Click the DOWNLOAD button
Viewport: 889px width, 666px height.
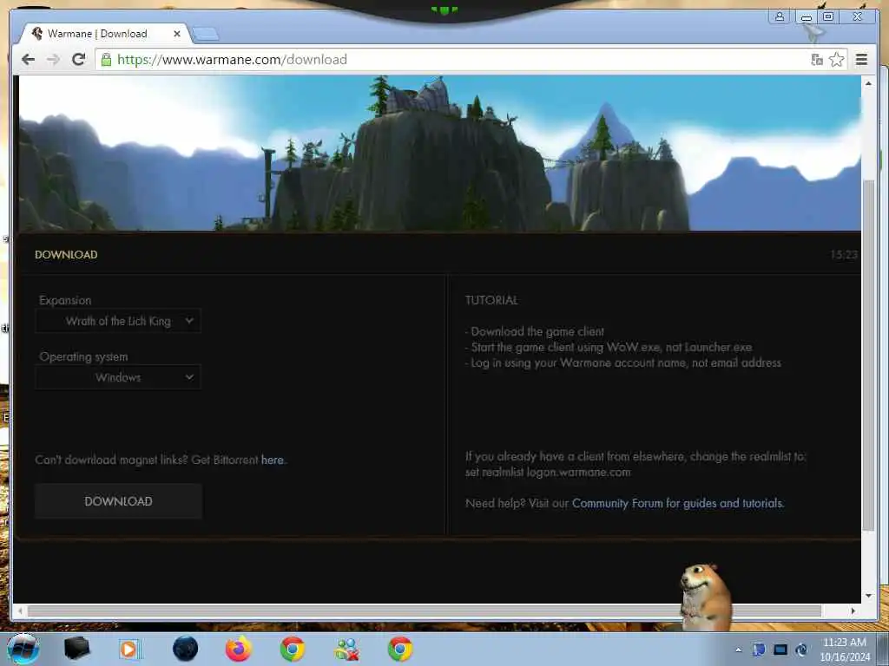tap(118, 501)
